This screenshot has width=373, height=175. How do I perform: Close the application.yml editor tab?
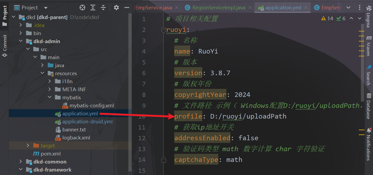pyautogui.click(x=306, y=7)
